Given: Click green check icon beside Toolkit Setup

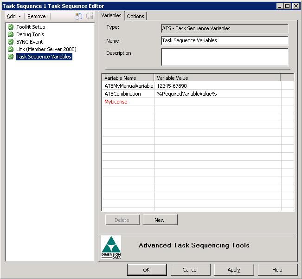Looking at the screenshot, I should 11,27.
